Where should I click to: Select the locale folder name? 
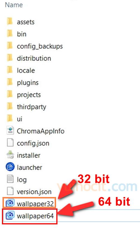[x=26, y=71]
